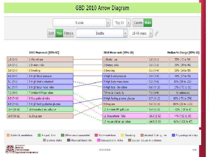Click the permalink chain icon
The height and width of the screenshot is (157, 209).
156,33
